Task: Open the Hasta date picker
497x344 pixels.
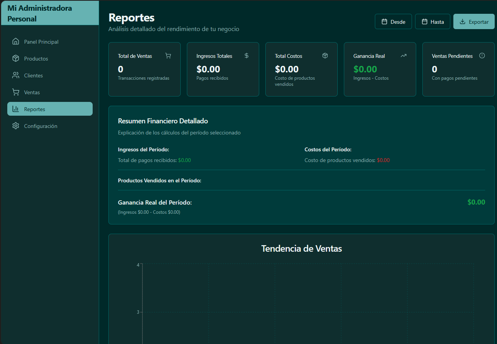Action: (x=433, y=22)
